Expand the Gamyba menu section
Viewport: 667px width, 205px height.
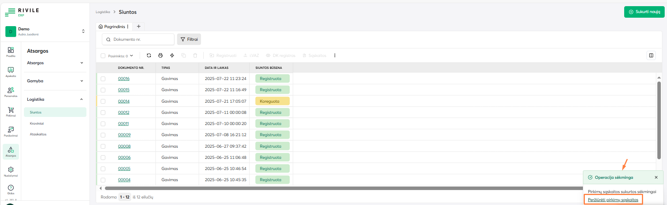coord(55,81)
